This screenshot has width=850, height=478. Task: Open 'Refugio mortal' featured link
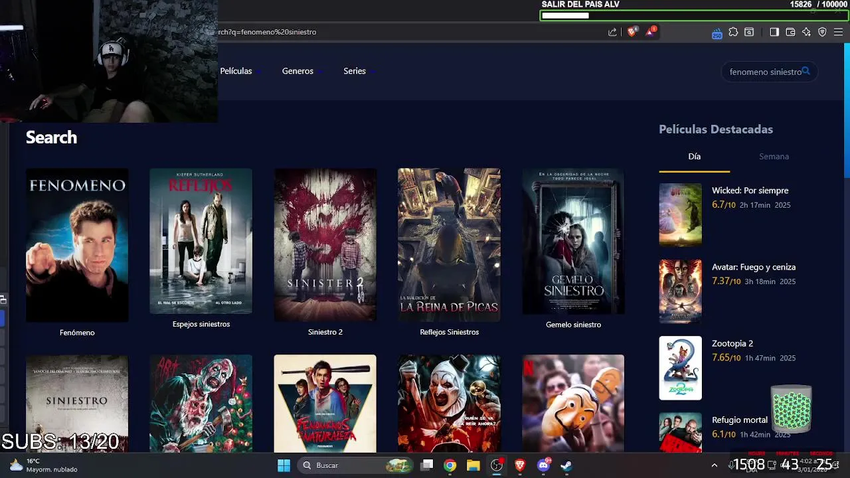pyautogui.click(x=740, y=420)
